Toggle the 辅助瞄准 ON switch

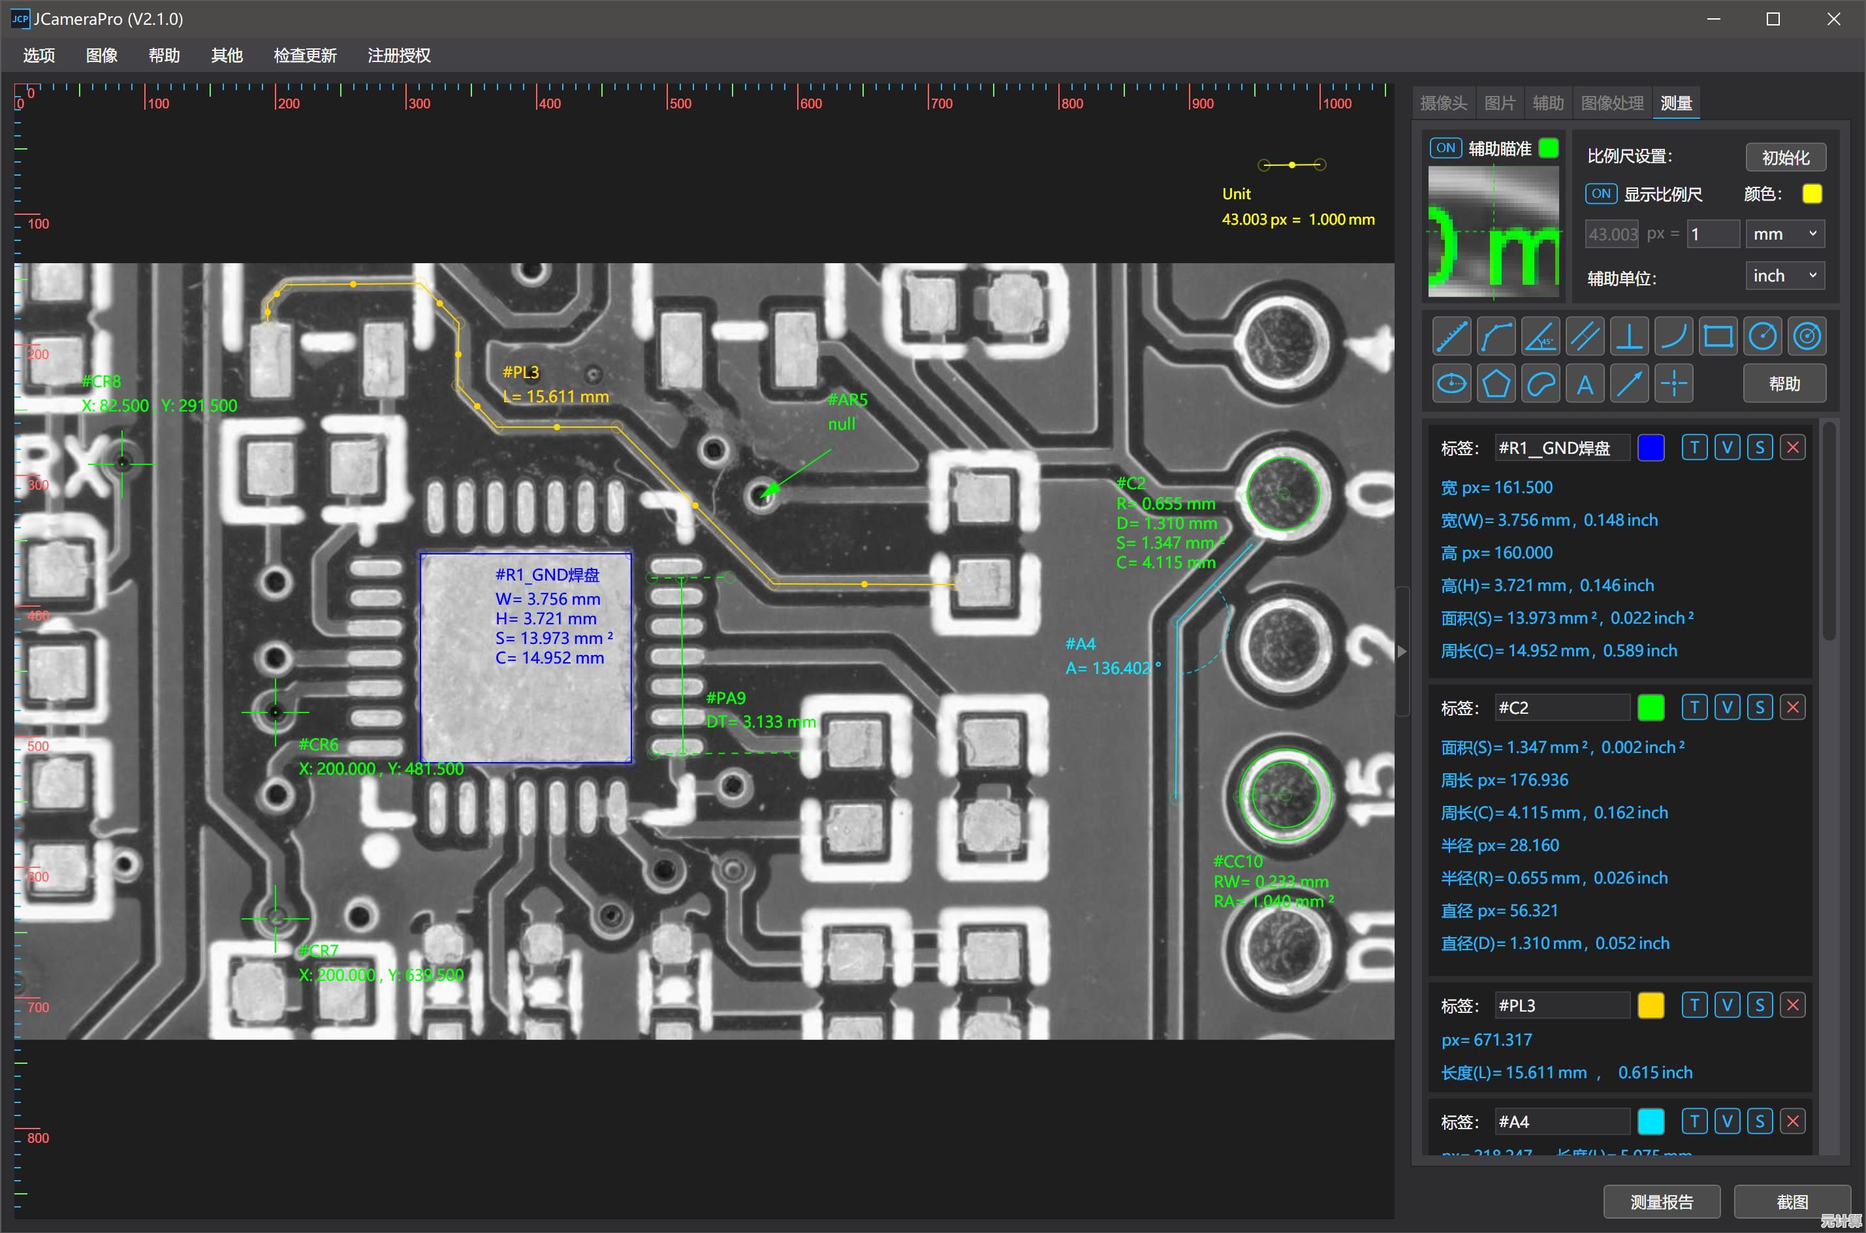click(1445, 148)
